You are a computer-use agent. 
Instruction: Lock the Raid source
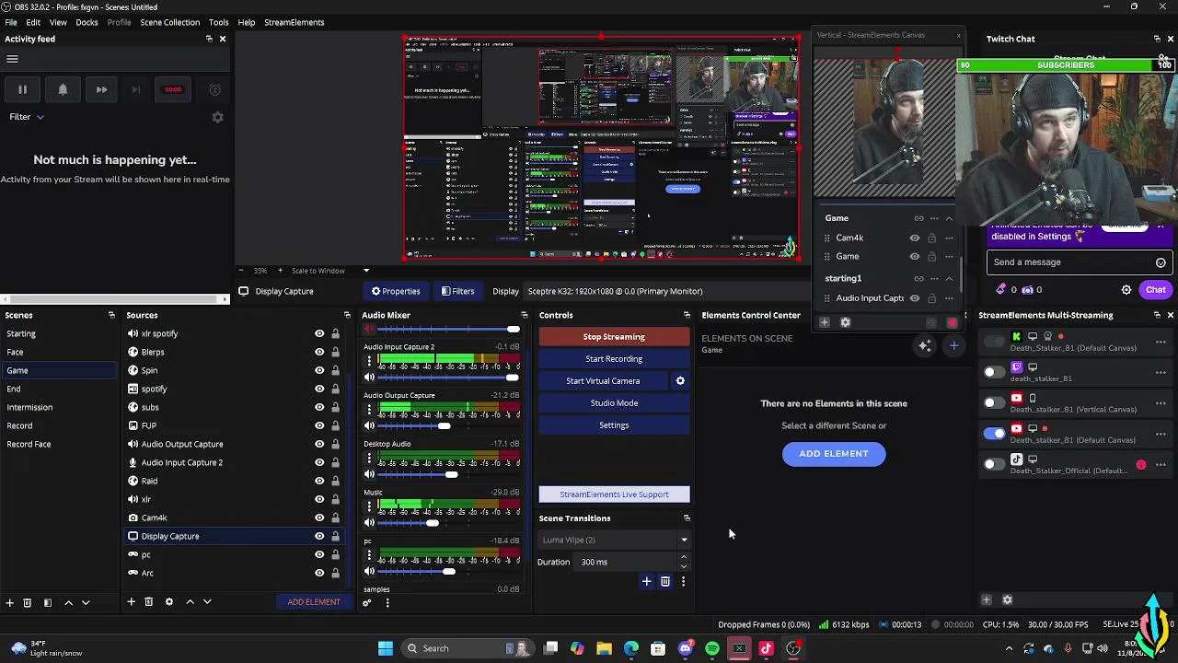335,481
